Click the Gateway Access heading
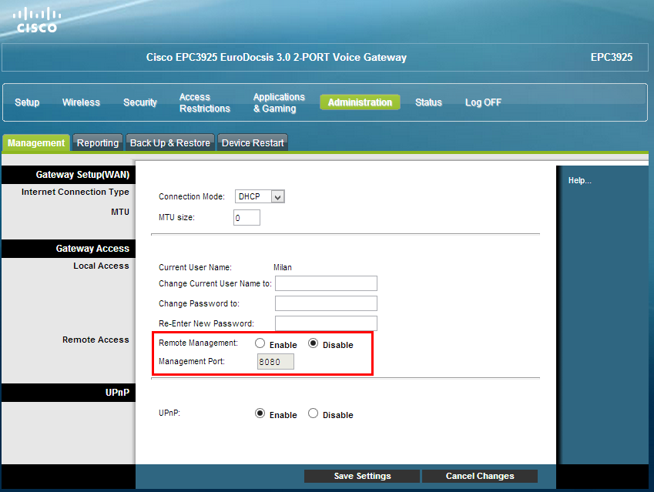654x492 pixels. [92, 249]
